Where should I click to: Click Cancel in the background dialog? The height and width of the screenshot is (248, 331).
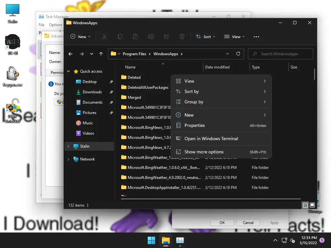pyautogui.click(x=248, y=223)
